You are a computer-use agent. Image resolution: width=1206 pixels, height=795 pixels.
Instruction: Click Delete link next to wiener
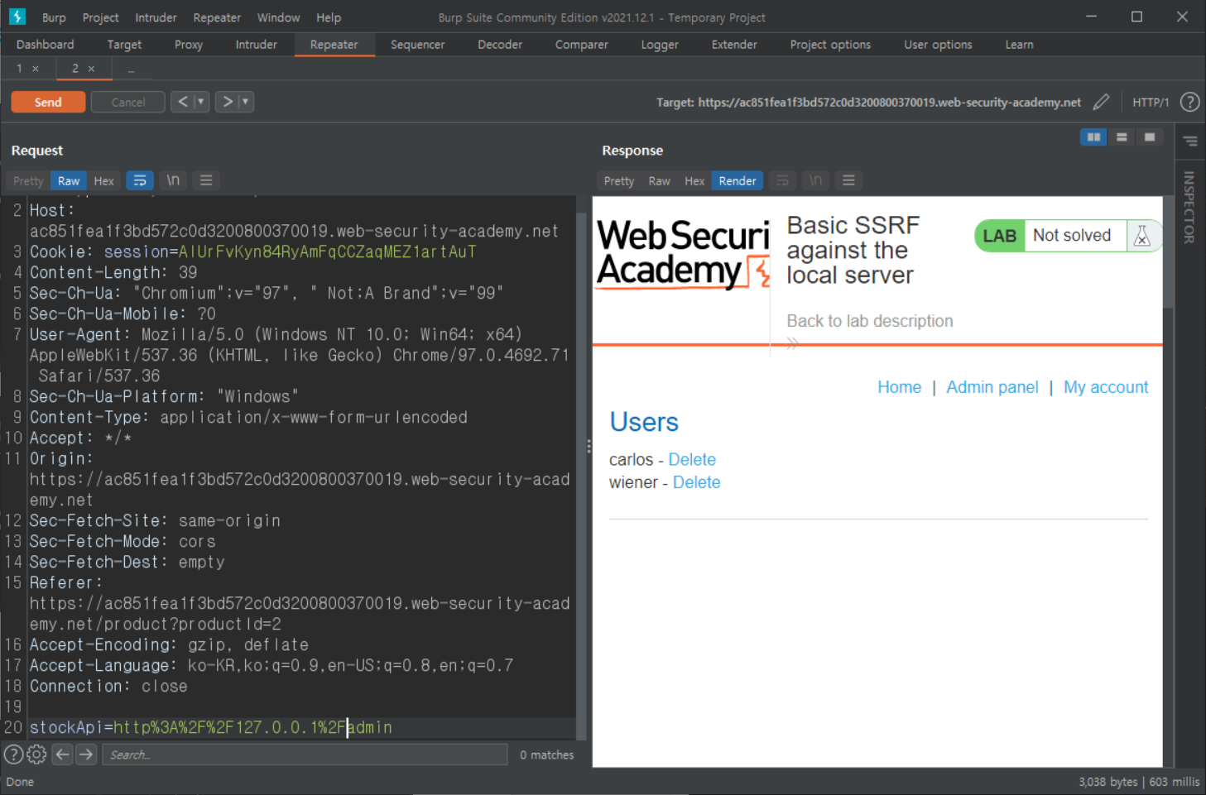click(x=696, y=482)
